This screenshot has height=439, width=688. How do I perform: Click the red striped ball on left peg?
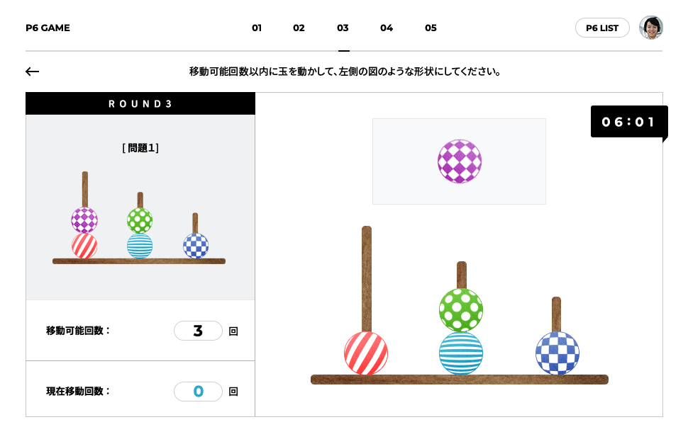click(x=366, y=353)
